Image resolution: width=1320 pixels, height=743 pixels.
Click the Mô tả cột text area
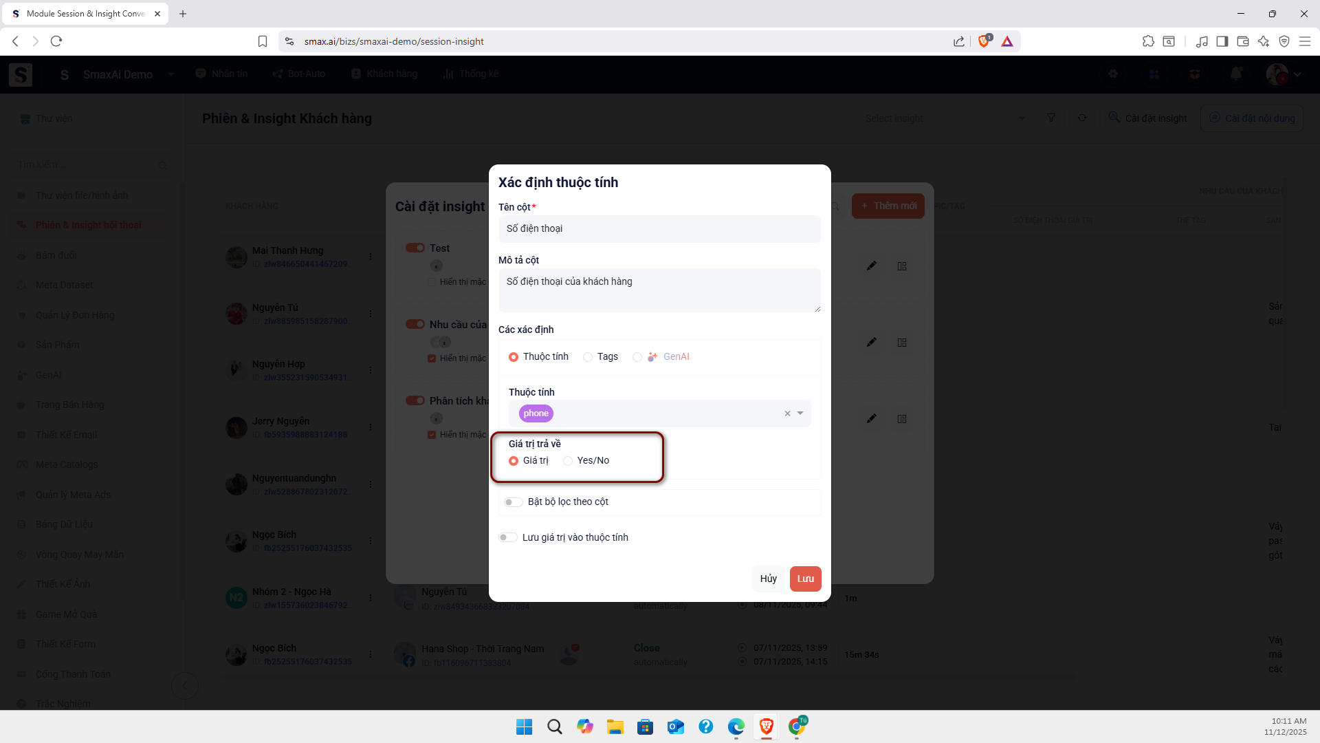click(659, 290)
